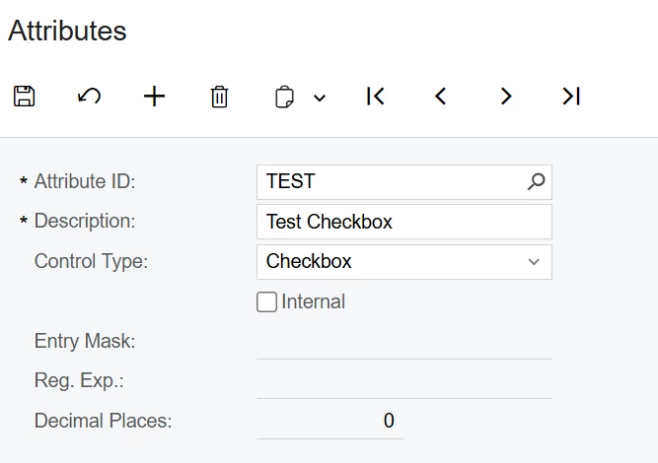Click the Undo (cancel changes) icon
The height and width of the screenshot is (463, 658).
[x=90, y=97]
